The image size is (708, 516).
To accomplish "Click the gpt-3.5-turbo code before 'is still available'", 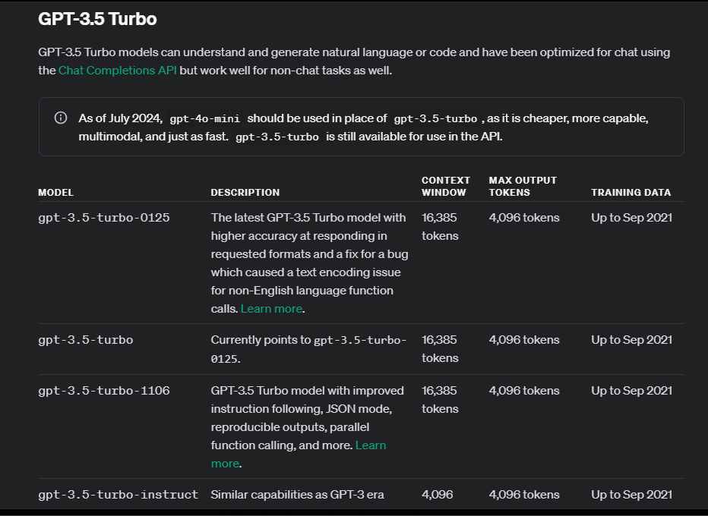I will point(277,137).
